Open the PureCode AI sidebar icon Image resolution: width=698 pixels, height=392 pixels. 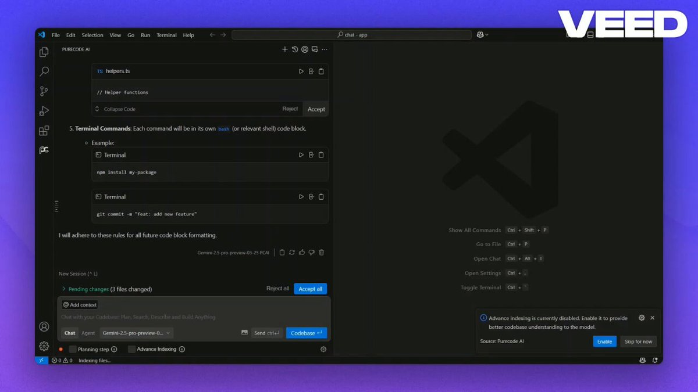tap(44, 150)
